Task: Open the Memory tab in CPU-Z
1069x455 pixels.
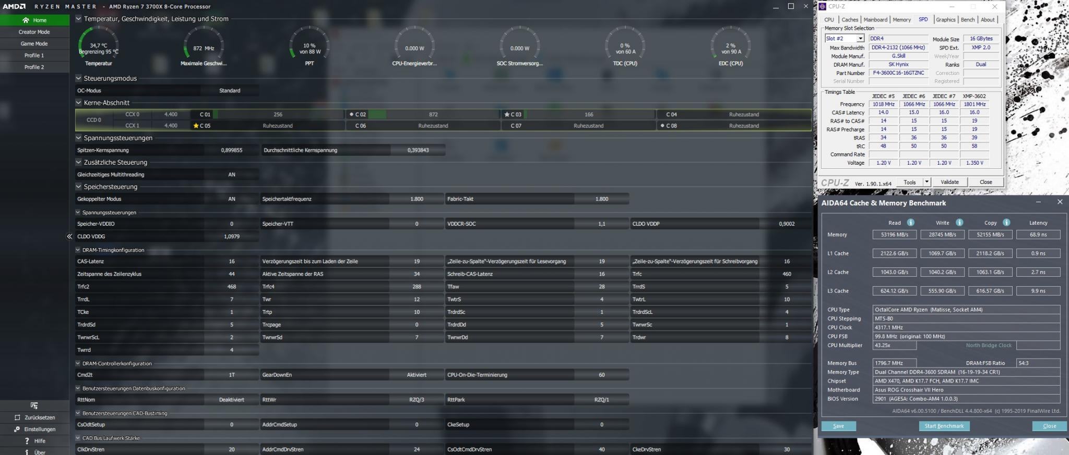Action: tap(901, 20)
